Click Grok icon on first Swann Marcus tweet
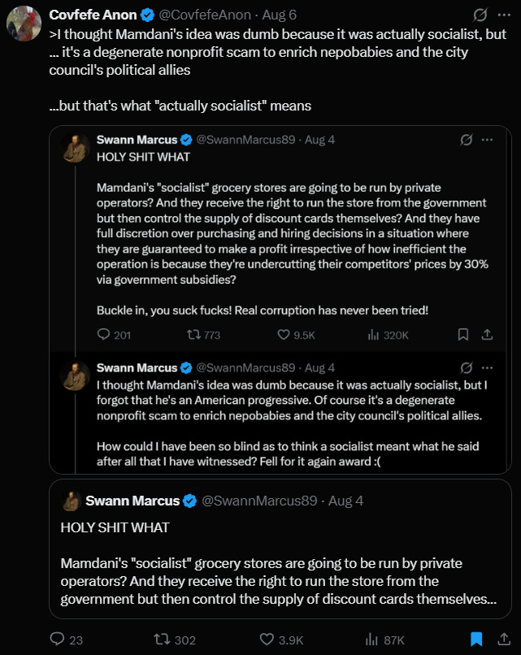 point(467,140)
